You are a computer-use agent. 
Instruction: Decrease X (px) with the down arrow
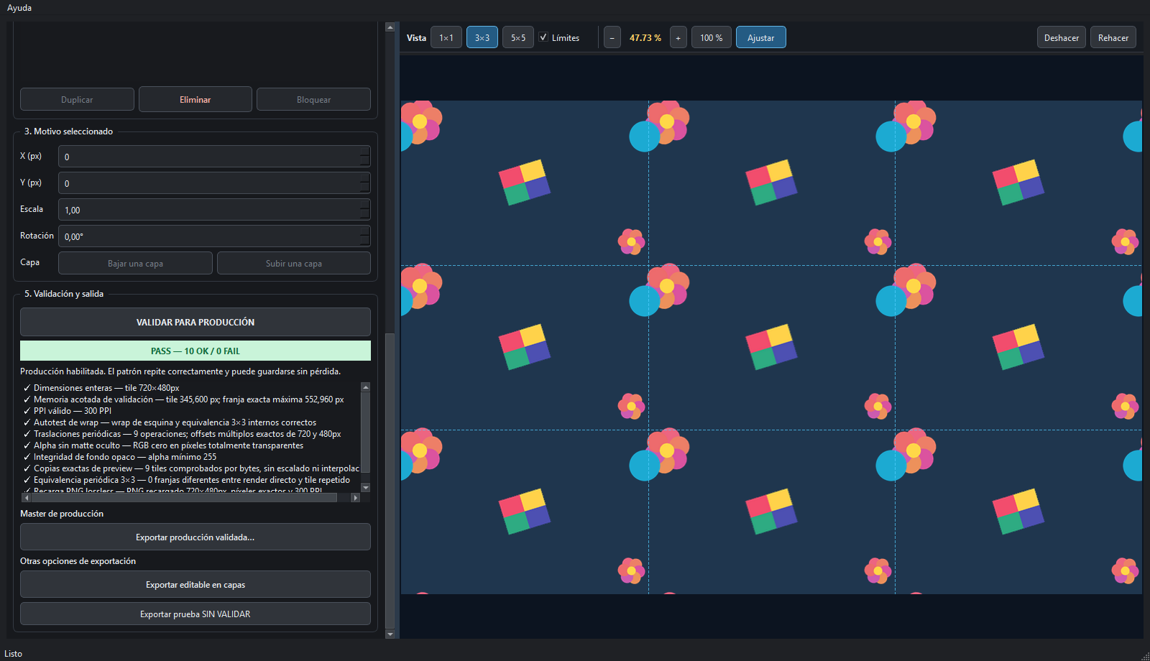(365, 162)
